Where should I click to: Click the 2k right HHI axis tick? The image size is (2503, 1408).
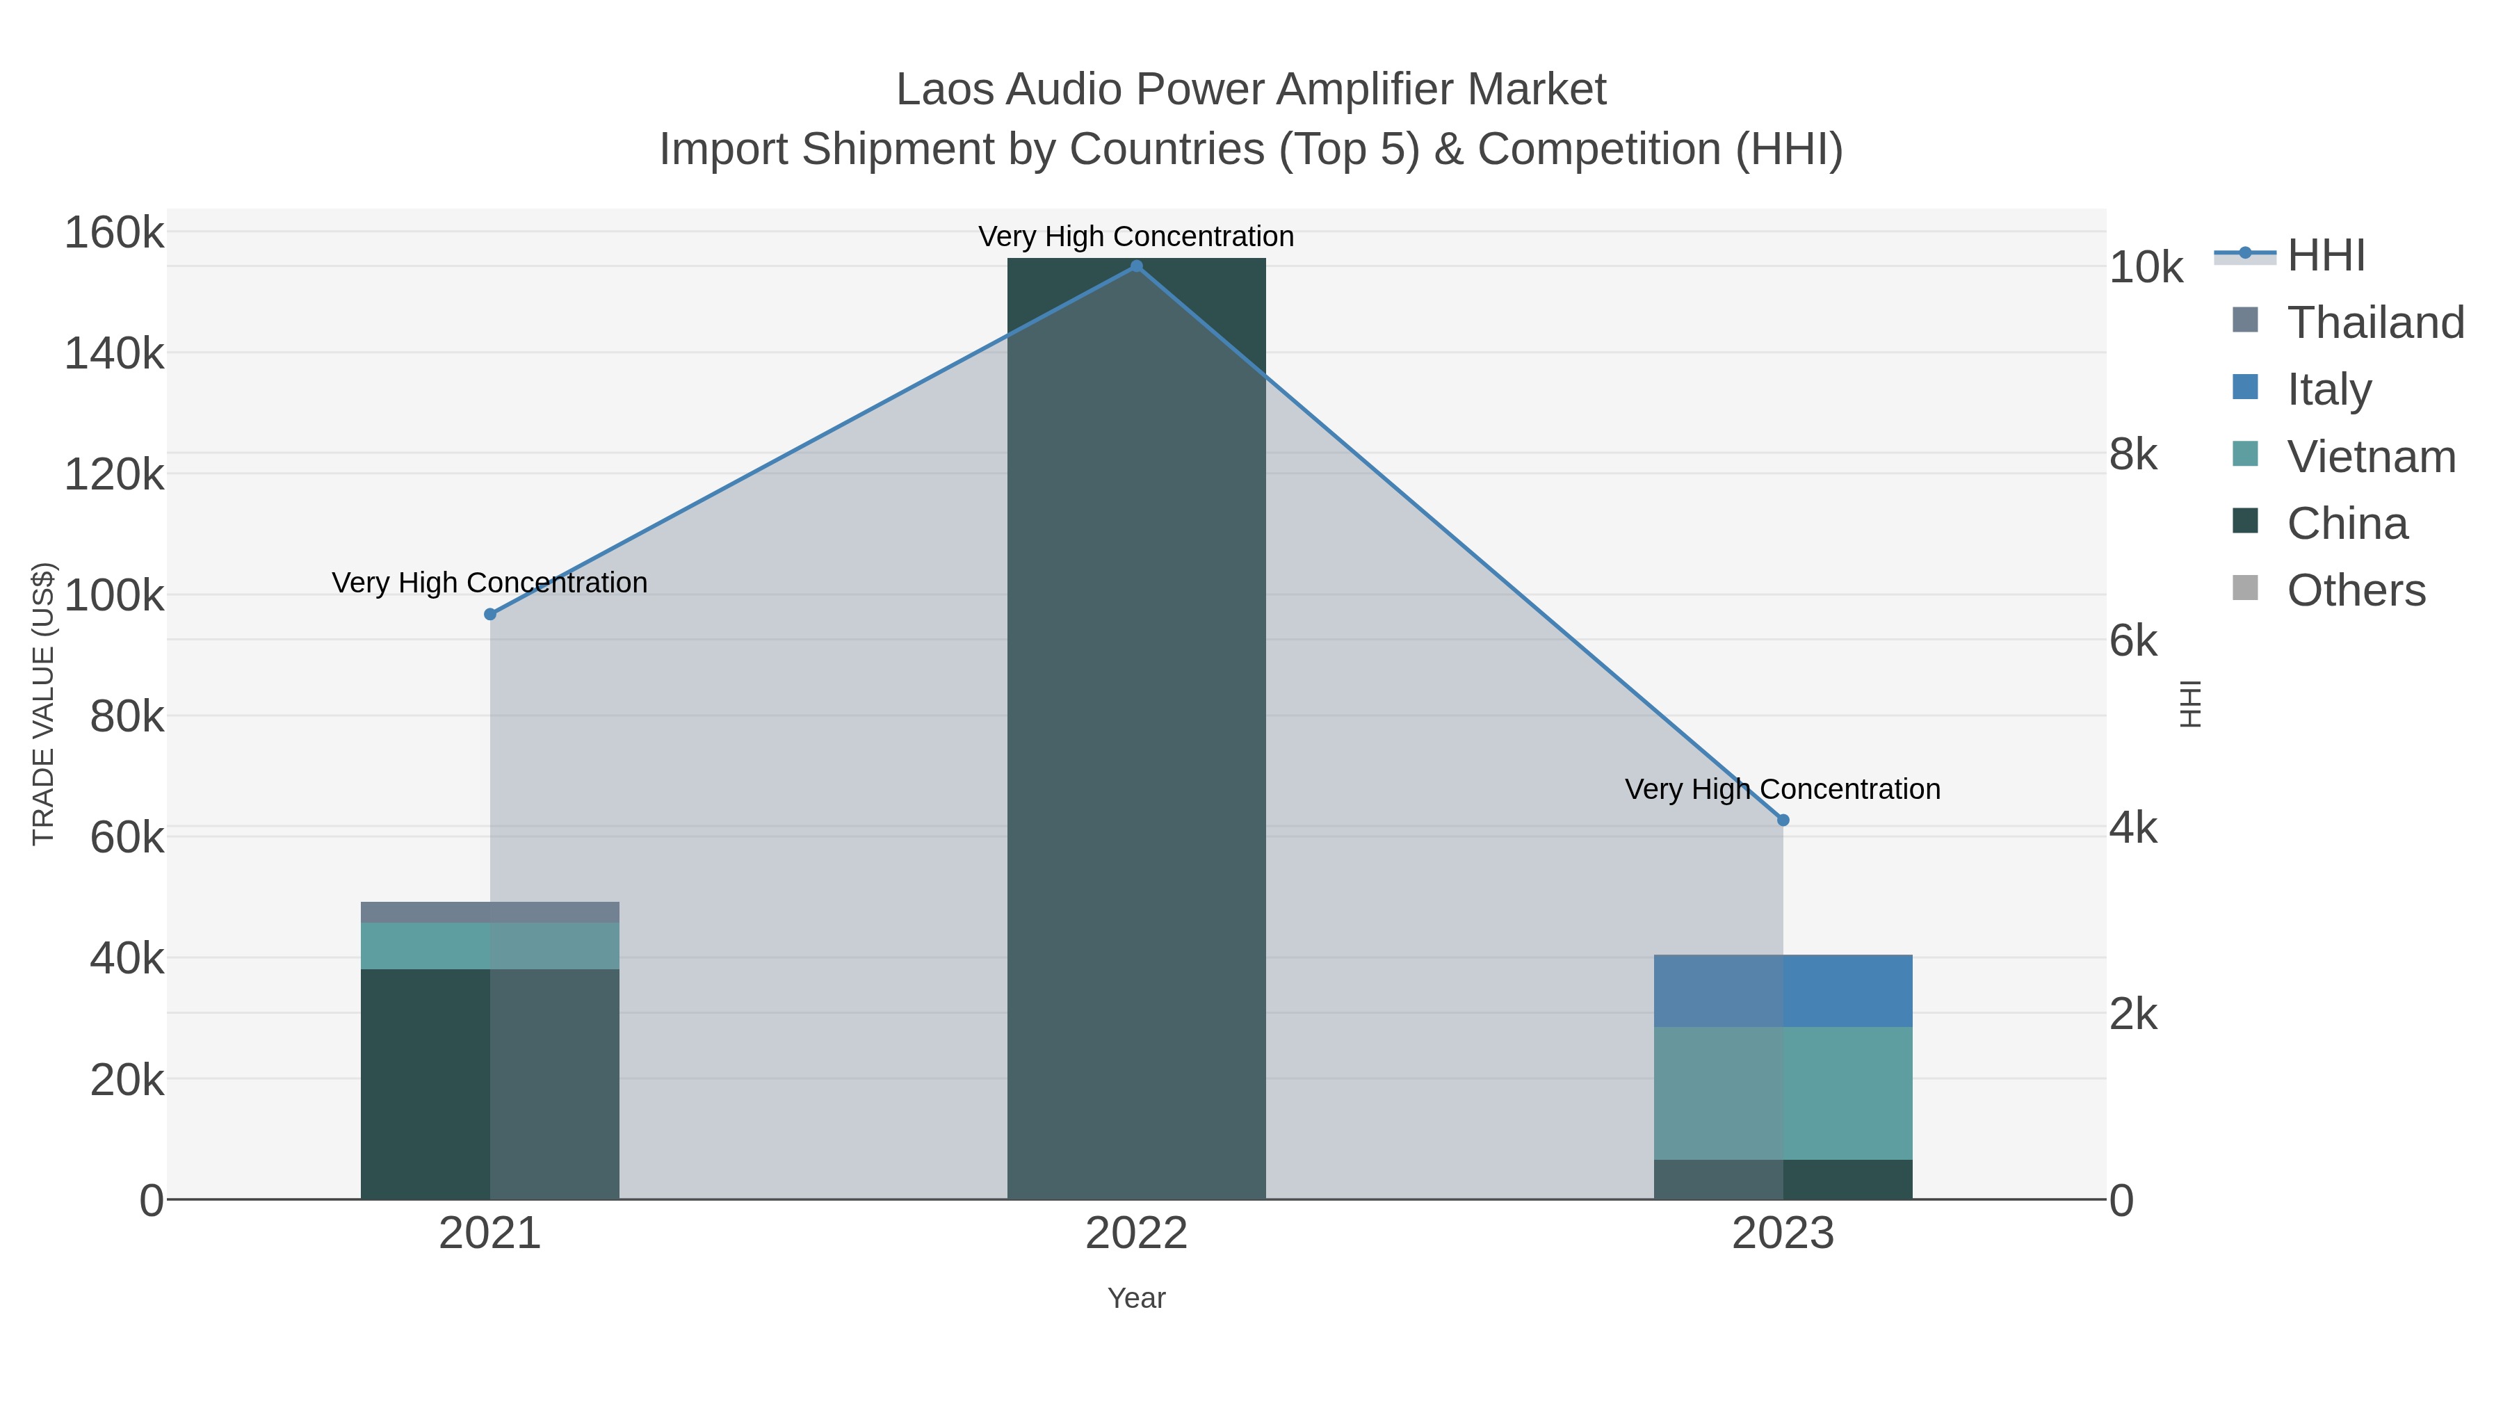[x=2134, y=1014]
